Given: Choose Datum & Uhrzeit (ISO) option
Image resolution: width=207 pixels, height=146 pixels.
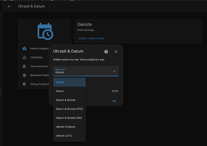Looking at the screenshot, I should pos(69,118).
